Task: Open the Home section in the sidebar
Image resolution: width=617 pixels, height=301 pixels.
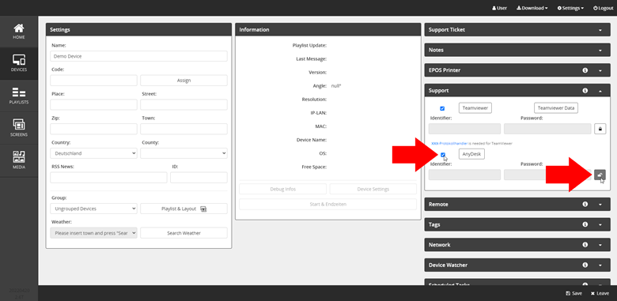Action: [x=19, y=32]
